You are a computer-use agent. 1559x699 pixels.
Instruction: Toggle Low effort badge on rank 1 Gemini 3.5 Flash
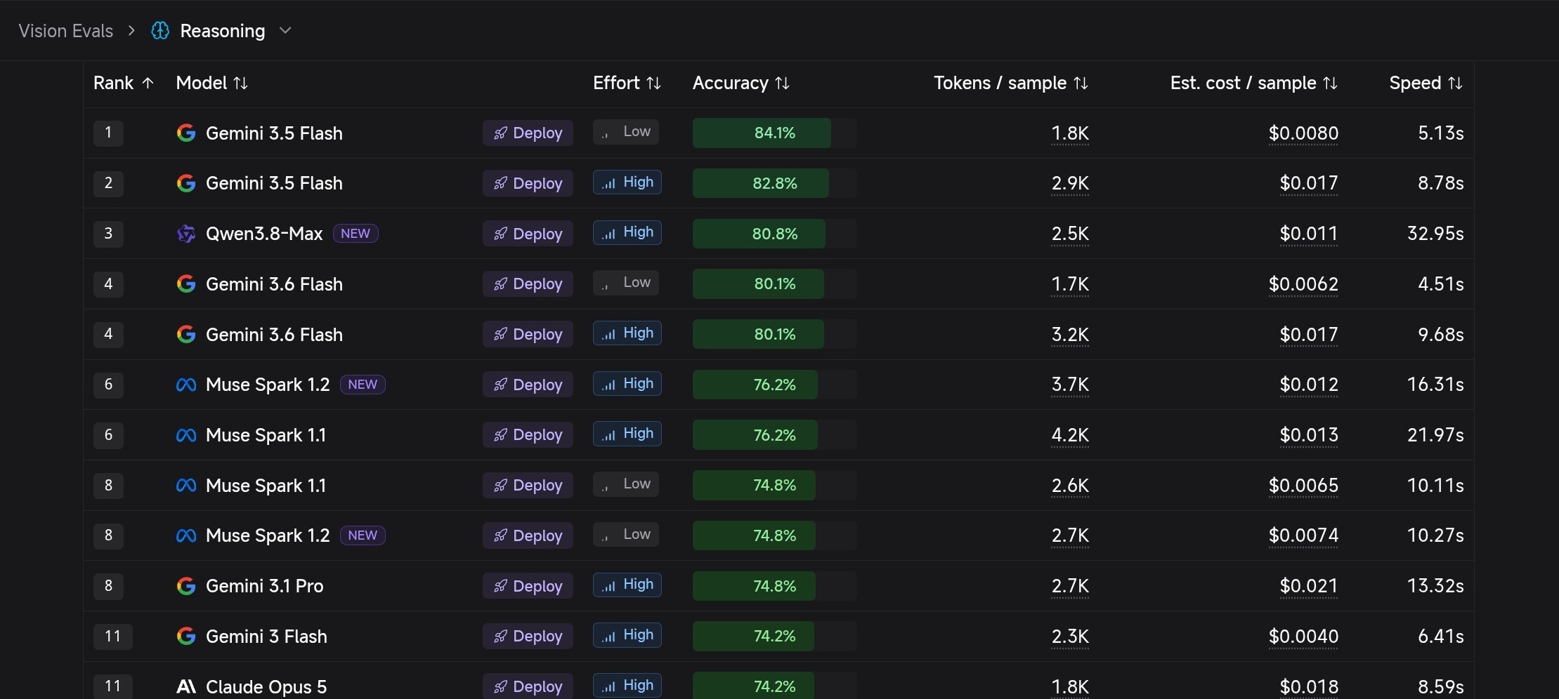click(626, 132)
